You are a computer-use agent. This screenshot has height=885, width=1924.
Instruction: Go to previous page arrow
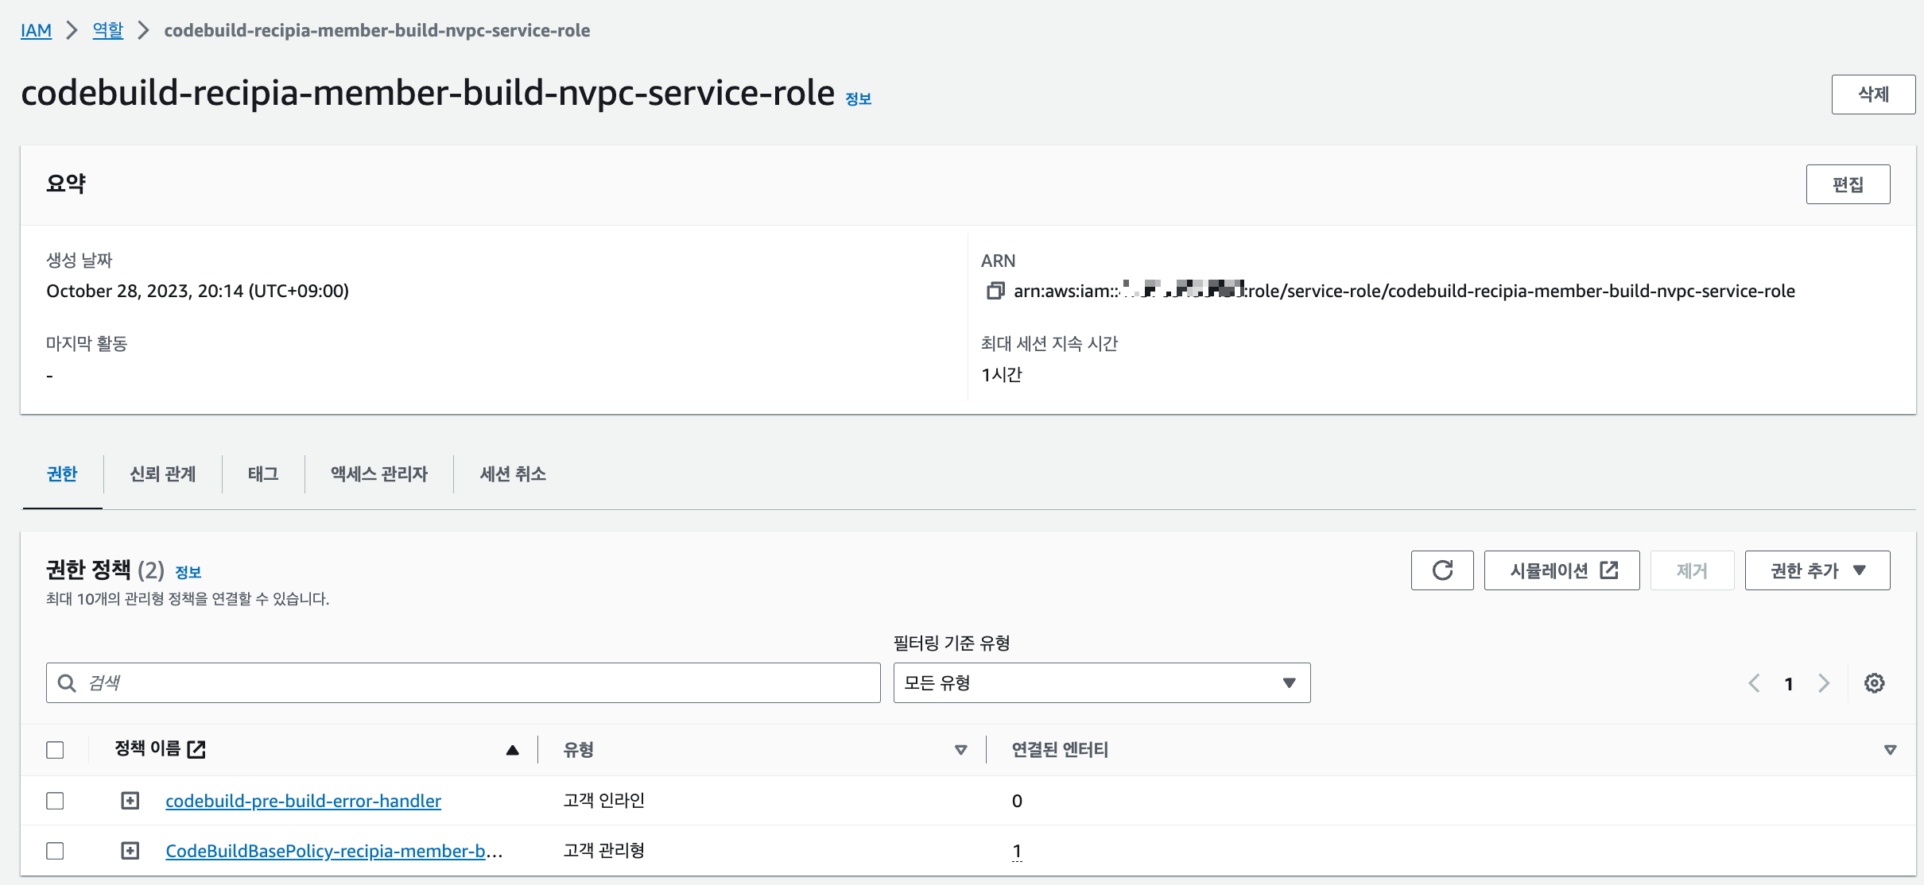[1754, 683]
